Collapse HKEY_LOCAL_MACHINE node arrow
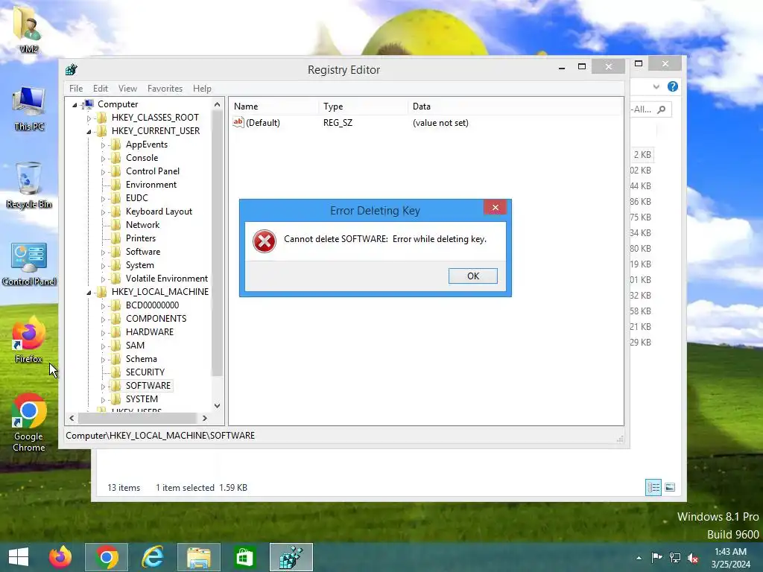Viewport: 763px width, 572px height. point(89,292)
